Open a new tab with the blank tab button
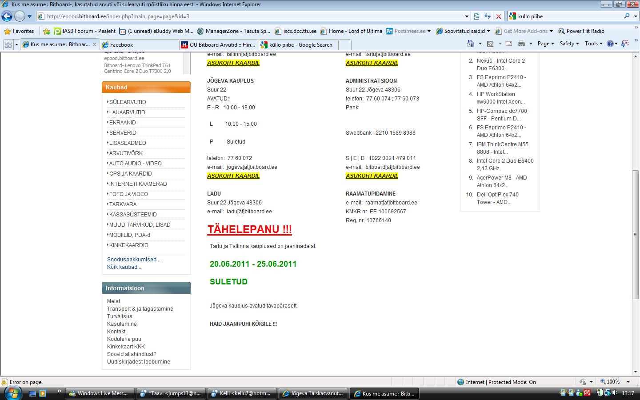Screen dimensions: 640x400 pyautogui.click(x=345, y=44)
